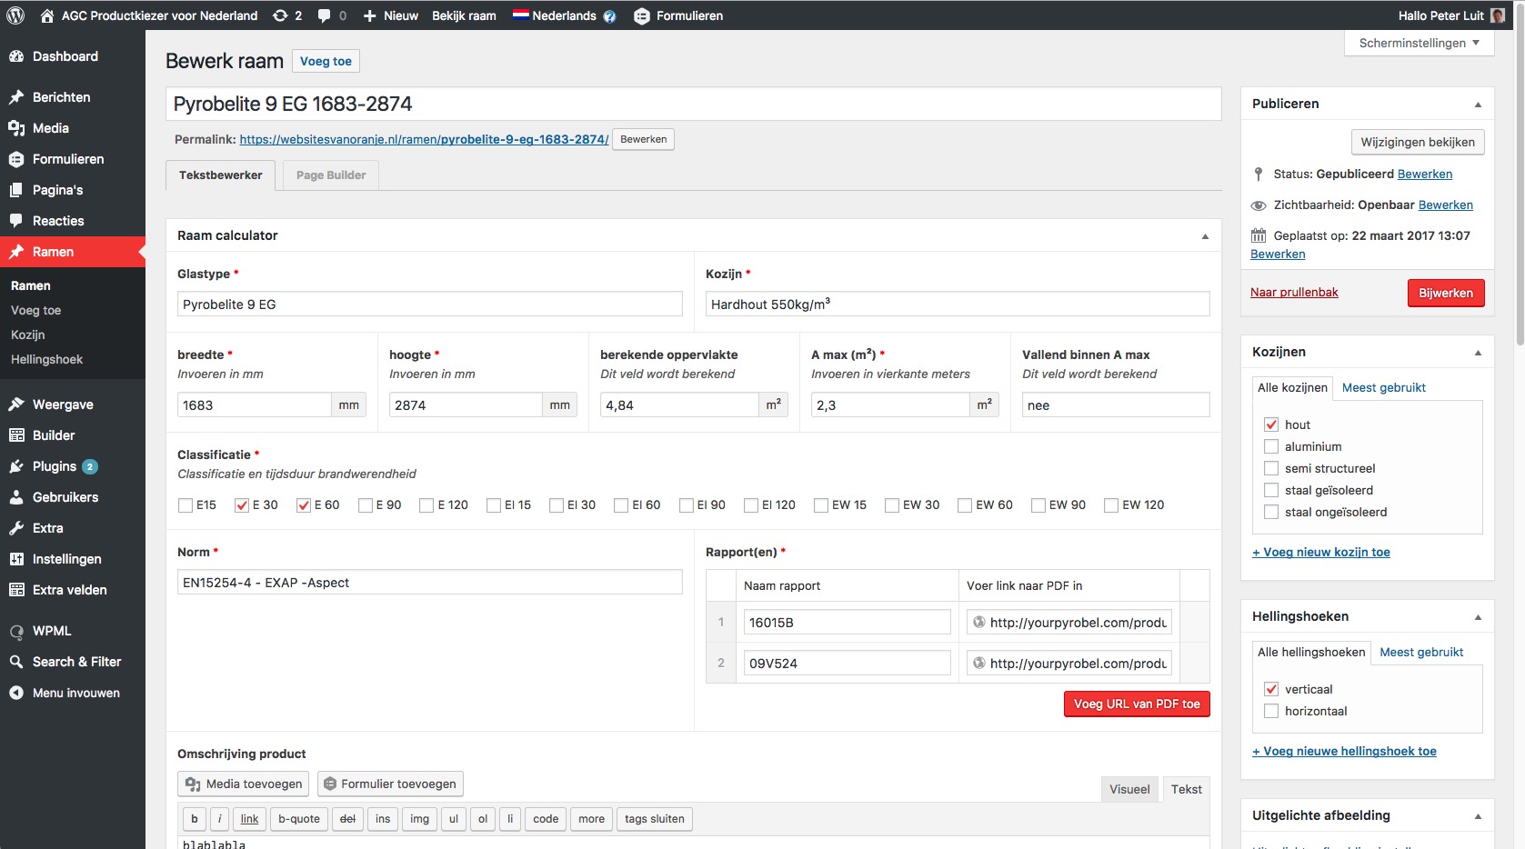Screen dimensions: 1525x849
Task: Click the Plugins plug icon
Action: tap(16, 466)
